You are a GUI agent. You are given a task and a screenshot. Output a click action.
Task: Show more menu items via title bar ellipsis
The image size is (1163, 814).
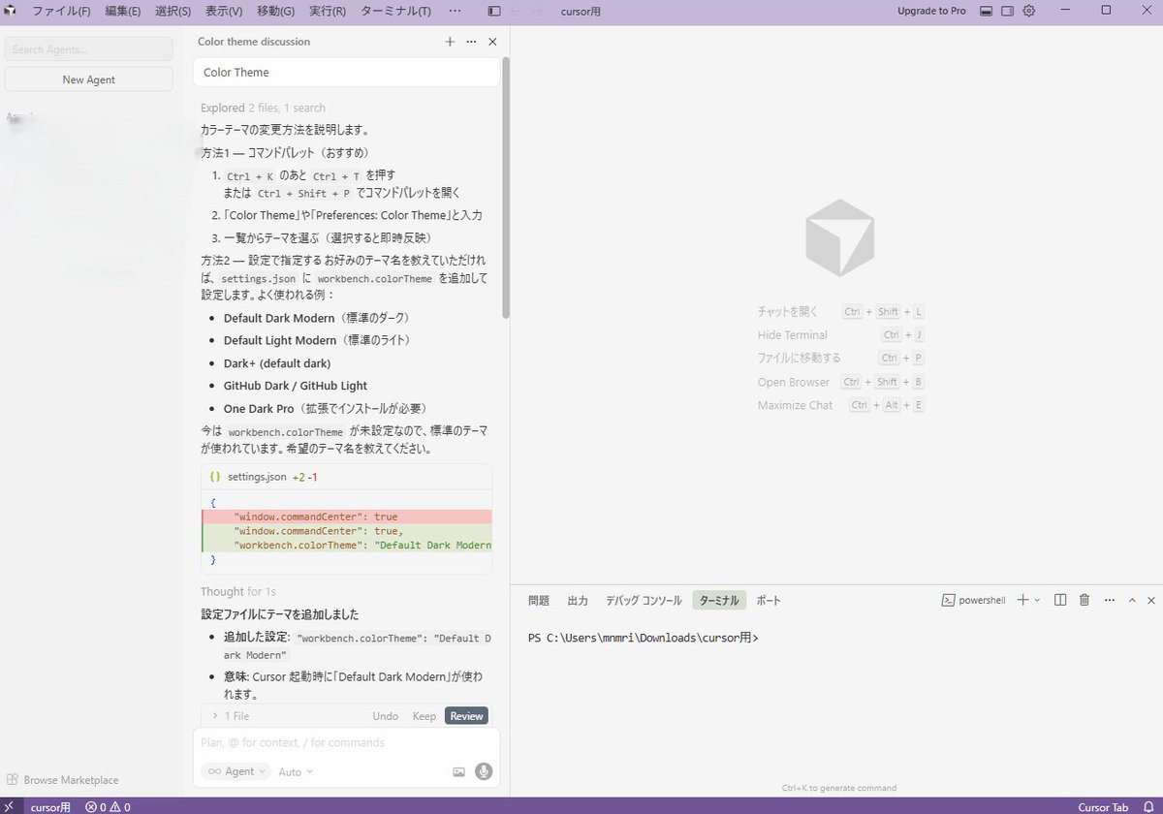point(456,11)
